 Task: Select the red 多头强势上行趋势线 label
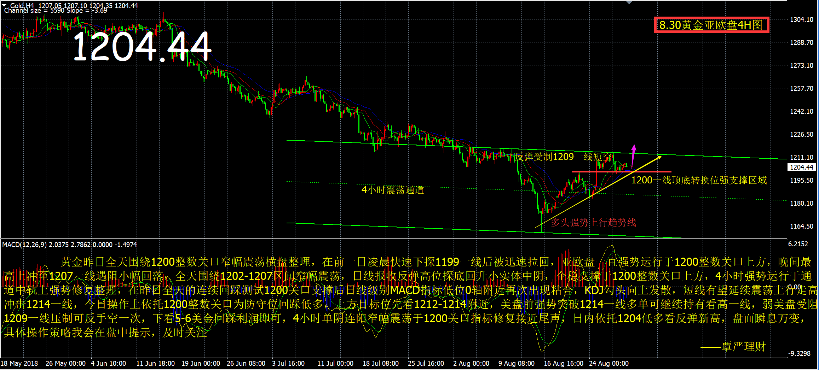pos(594,222)
